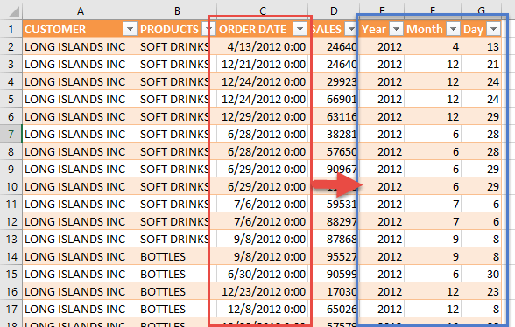515x327 pixels.
Task: Click Month value 7 in row 11
Action: [433, 204]
